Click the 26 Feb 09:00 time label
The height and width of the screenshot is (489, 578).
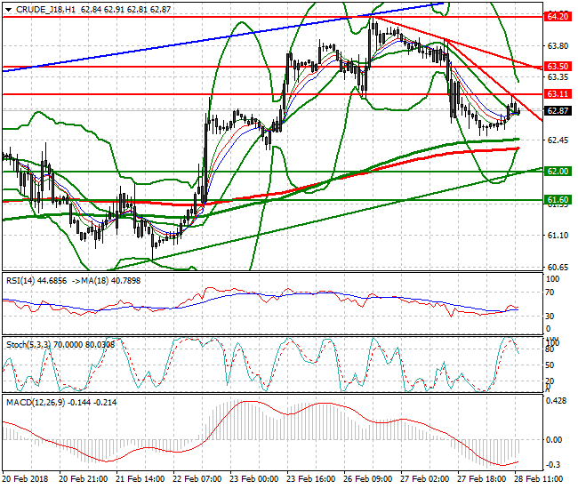point(367,479)
